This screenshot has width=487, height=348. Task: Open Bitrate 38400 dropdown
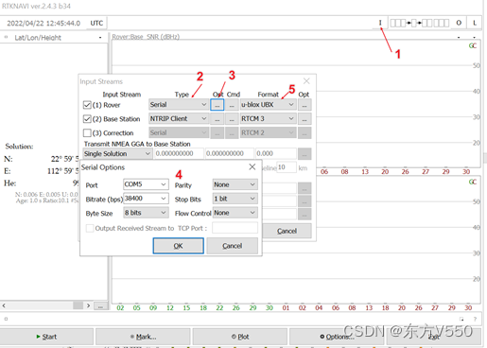point(146,199)
